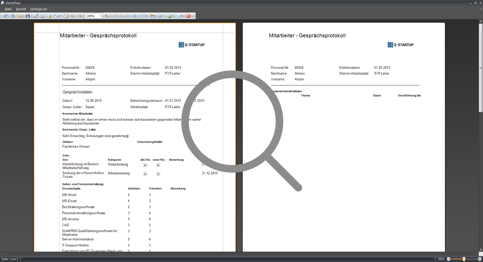
Task: Click the open folder icon
Action: [x=21, y=16]
